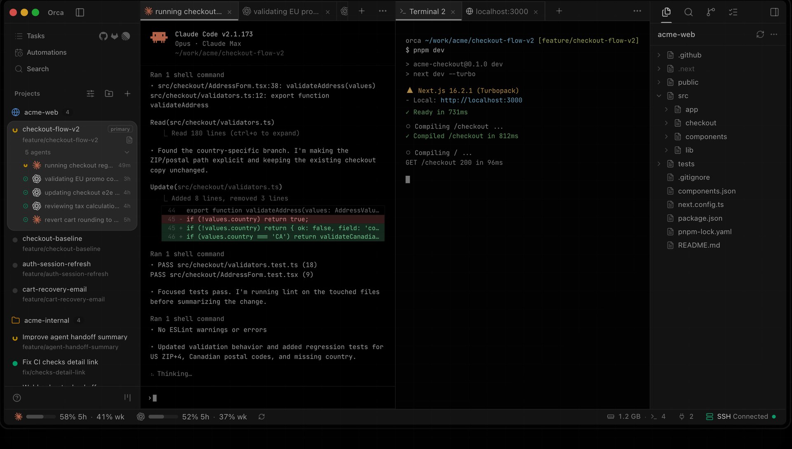Add new project folder icon
792x449 pixels.
coord(109,94)
